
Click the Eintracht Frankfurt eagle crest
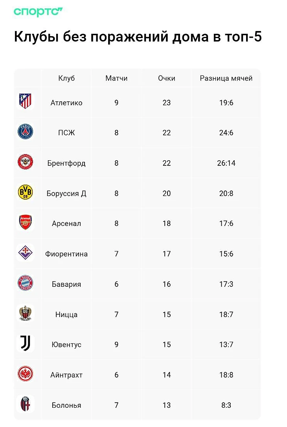(x=26, y=374)
